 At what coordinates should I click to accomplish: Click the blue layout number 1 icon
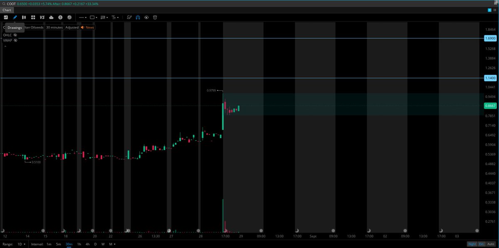[x=489, y=10]
